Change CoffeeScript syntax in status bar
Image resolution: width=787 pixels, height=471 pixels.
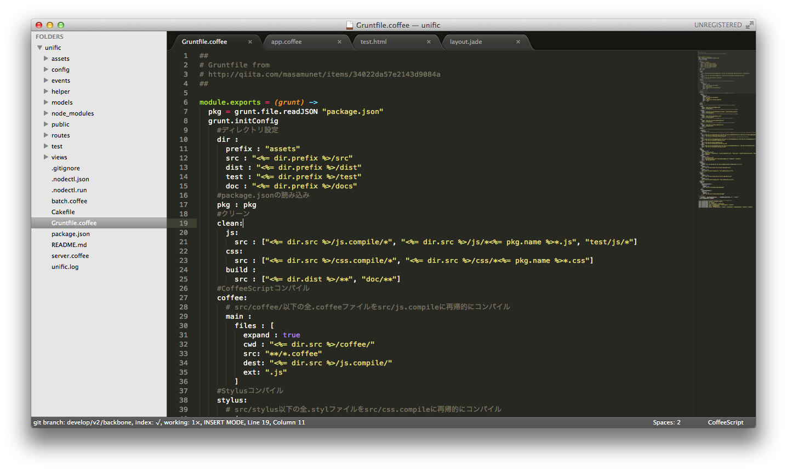coord(726,422)
